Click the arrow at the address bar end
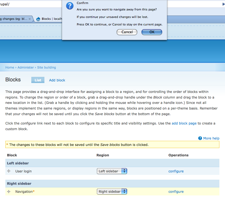Screen dimensions: 225x200 pyautogui.click(x=224, y=4)
